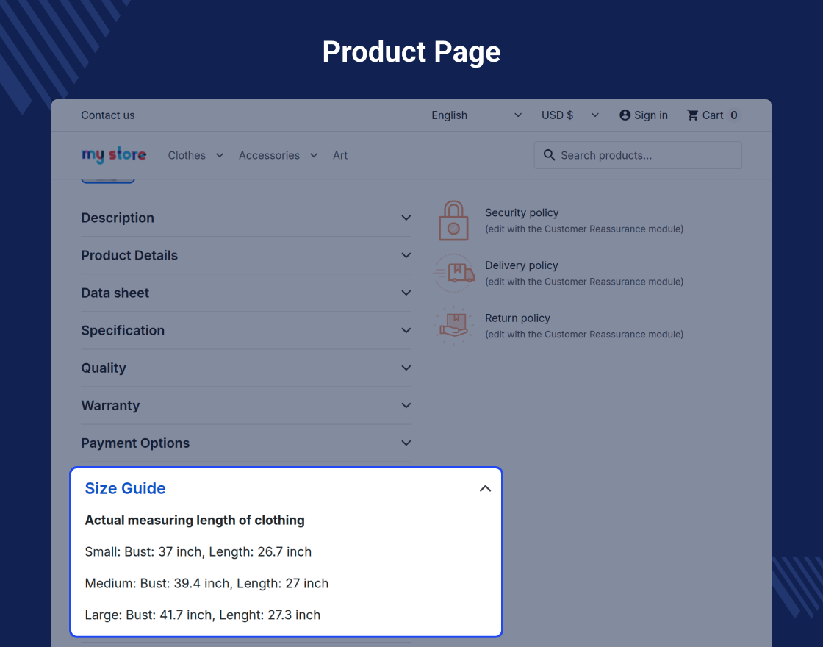Expand the Quality chevron
The height and width of the screenshot is (647, 823).
pyautogui.click(x=406, y=368)
